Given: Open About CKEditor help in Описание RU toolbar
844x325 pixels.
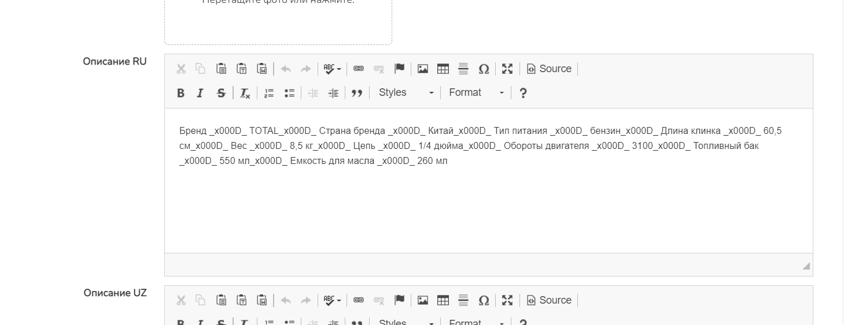Looking at the screenshot, I should coord(523,93).
